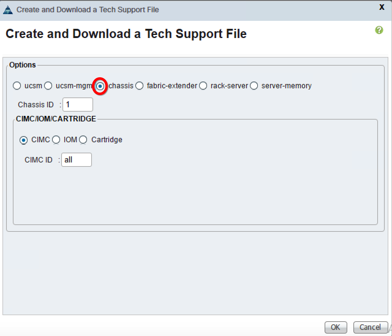
Task: Select the ucsm-mgmt radio option
Action: [48, 86]
